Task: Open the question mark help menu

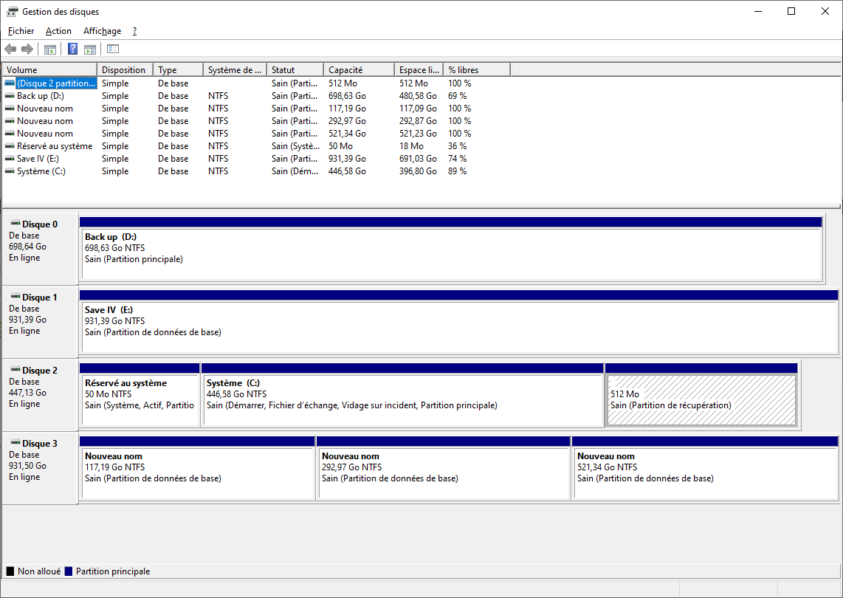Action: 134,31
